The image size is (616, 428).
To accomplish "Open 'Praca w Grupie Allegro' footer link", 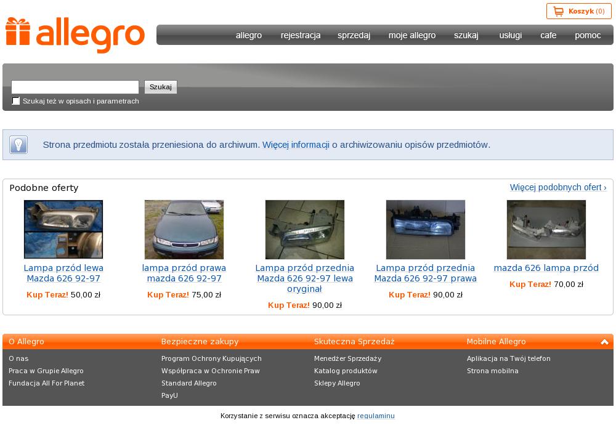I will click(x=46, y=371).
